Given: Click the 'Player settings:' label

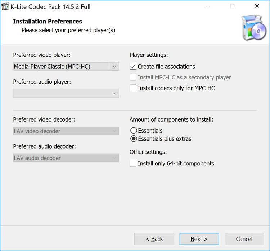Looking at the screenshot, I should (149, 55).
